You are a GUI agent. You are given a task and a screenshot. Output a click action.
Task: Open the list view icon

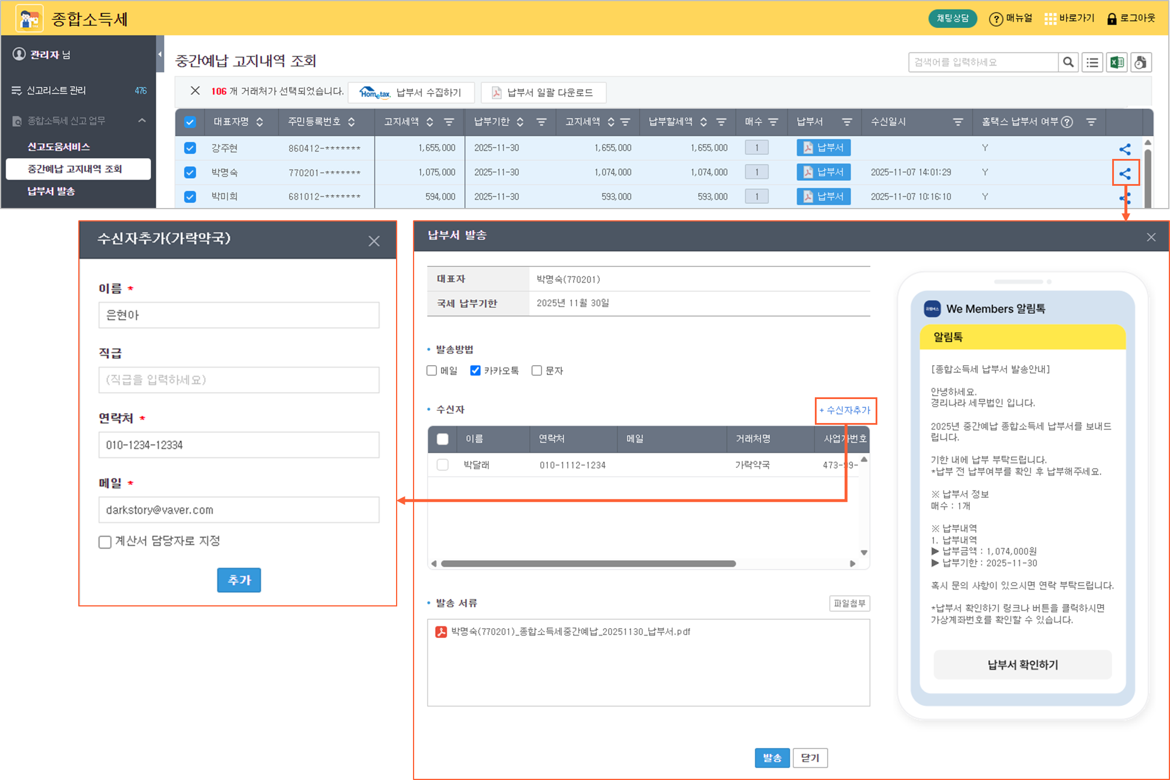1092,63
